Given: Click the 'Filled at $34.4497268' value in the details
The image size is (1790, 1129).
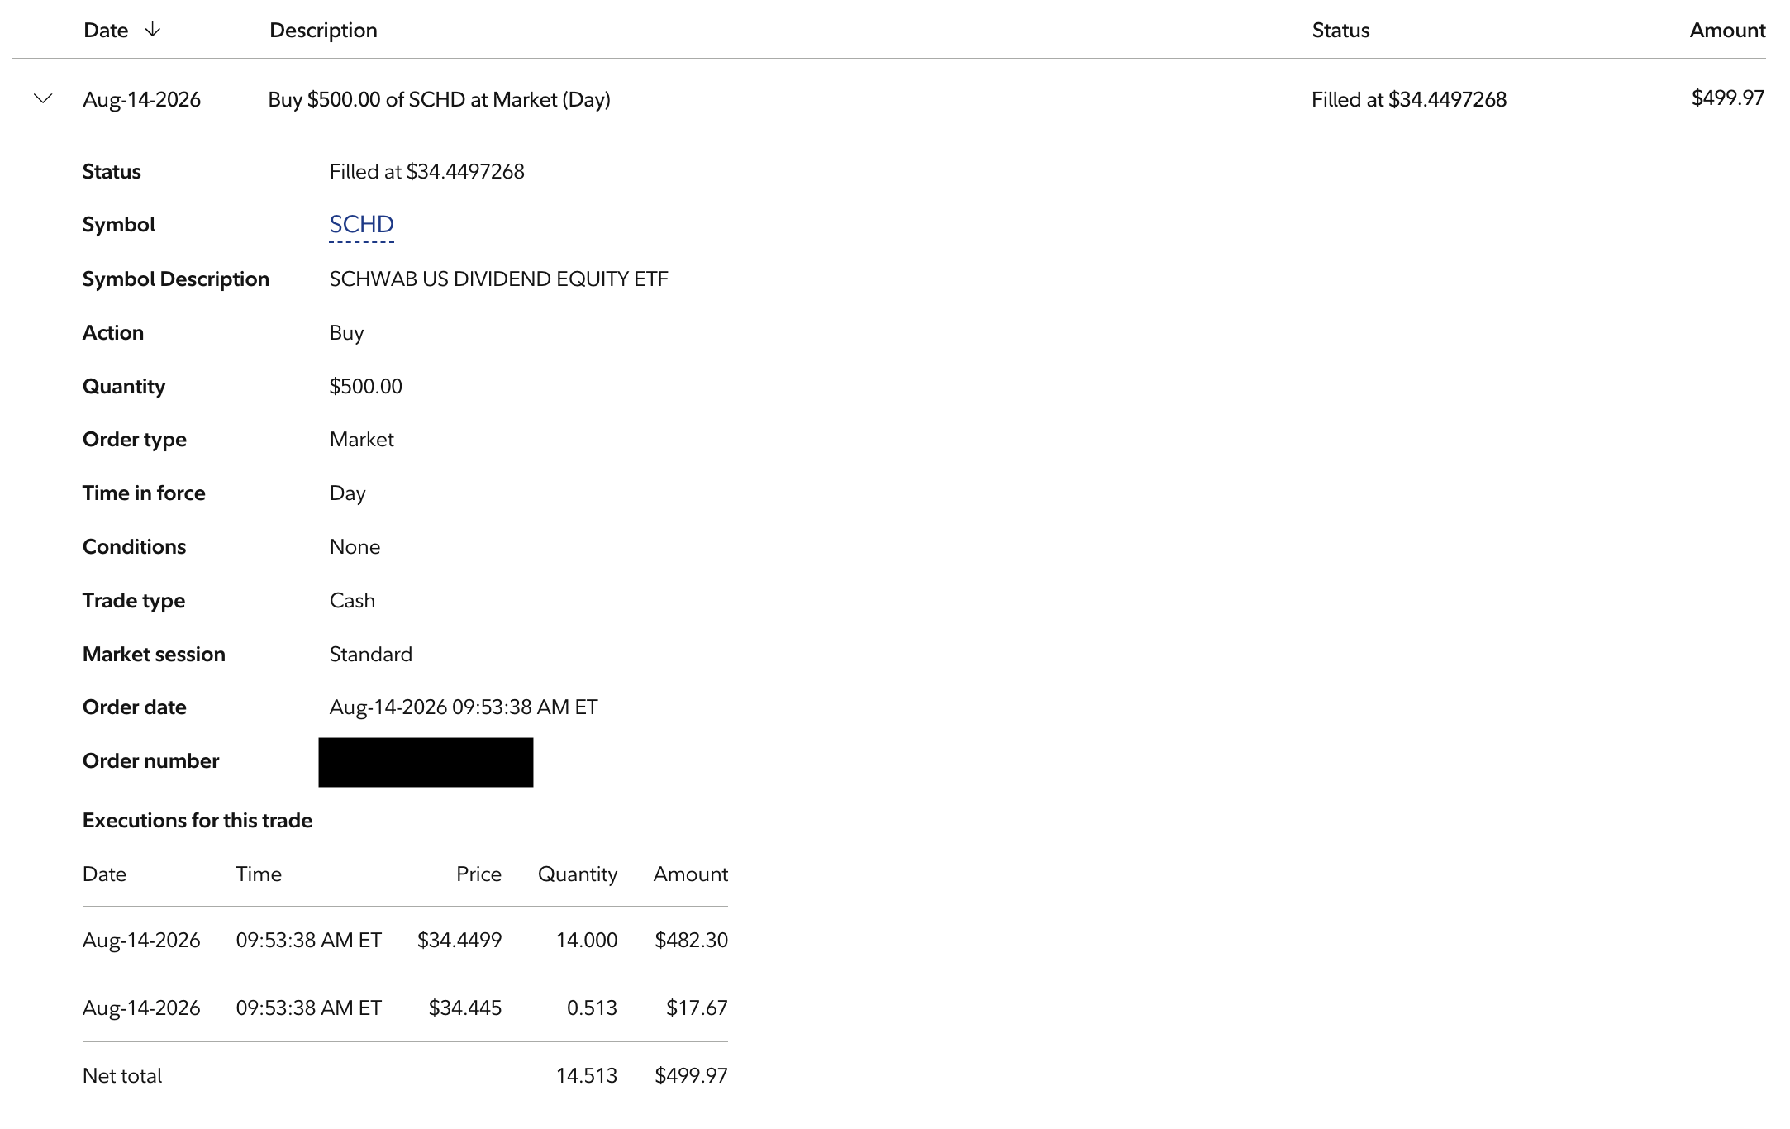Looking at the screenshot, I should [x=426, y=172].
